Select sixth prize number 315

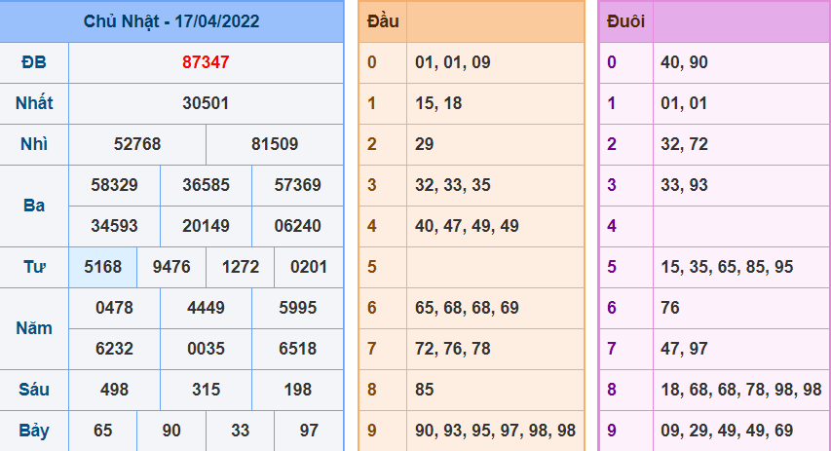207,390
